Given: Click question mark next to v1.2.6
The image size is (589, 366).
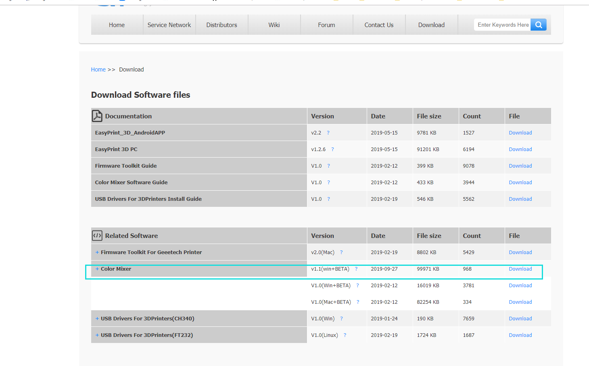Looking at the screenshot, I should click(332, 149).
